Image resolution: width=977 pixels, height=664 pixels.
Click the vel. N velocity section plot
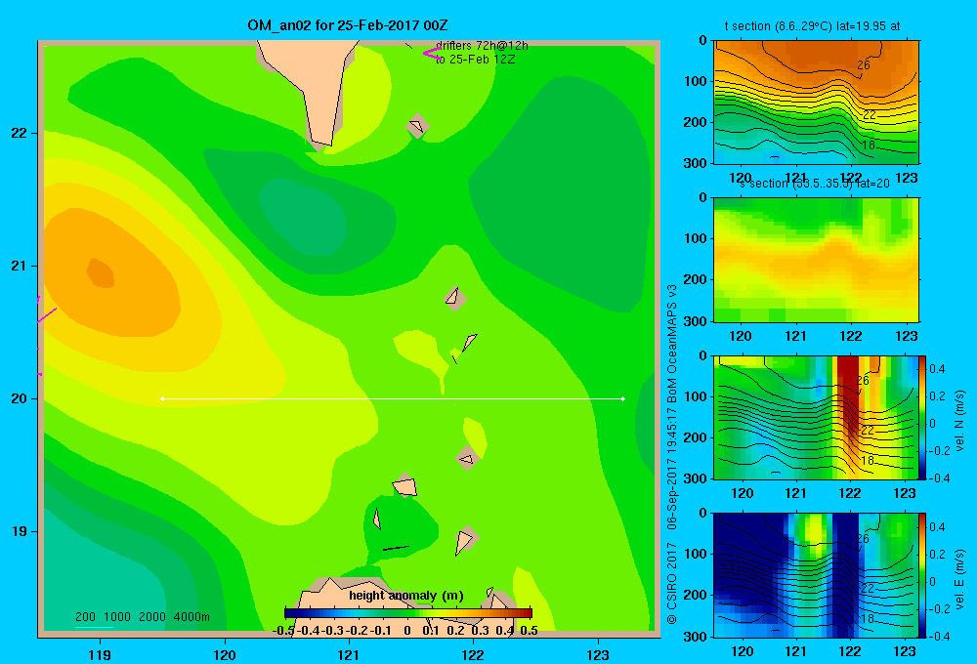click(816, 417)
